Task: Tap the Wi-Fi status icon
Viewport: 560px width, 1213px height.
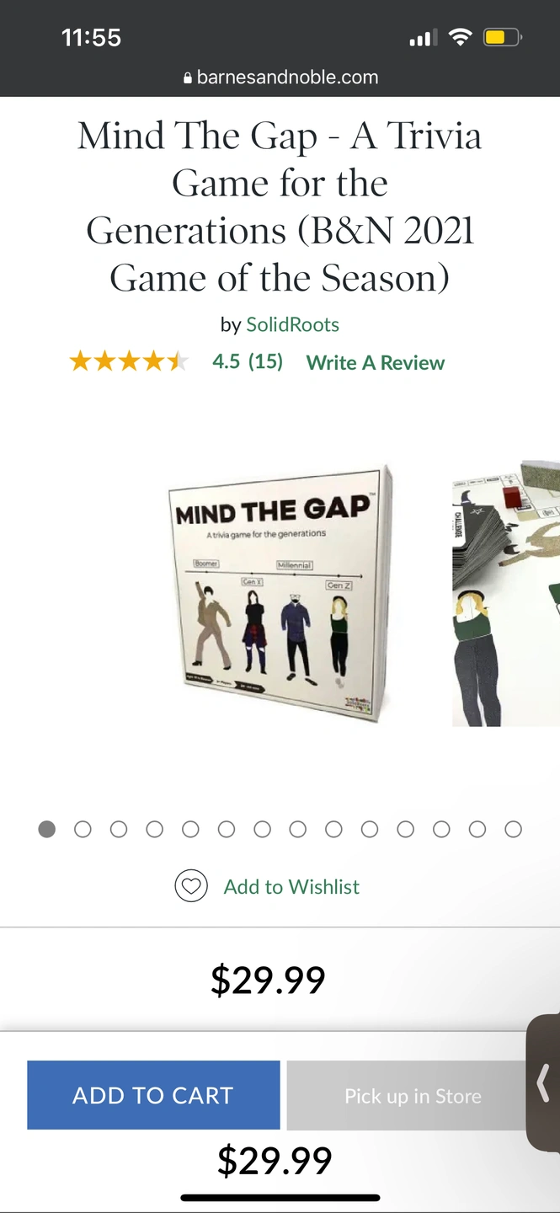Action: (460, 37)
